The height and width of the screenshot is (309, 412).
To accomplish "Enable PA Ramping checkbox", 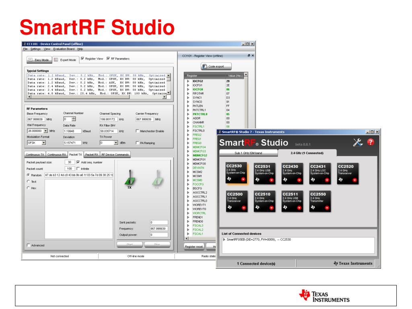I will point(137,143).
